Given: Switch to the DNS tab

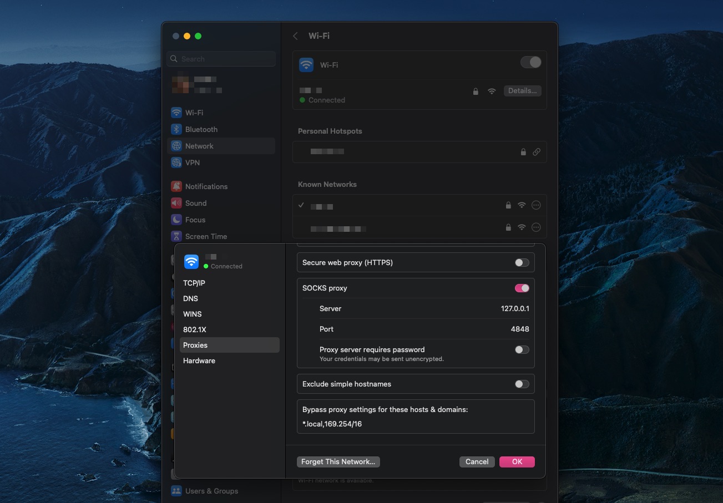Looking at the screenshot, I should coord(190,298).
